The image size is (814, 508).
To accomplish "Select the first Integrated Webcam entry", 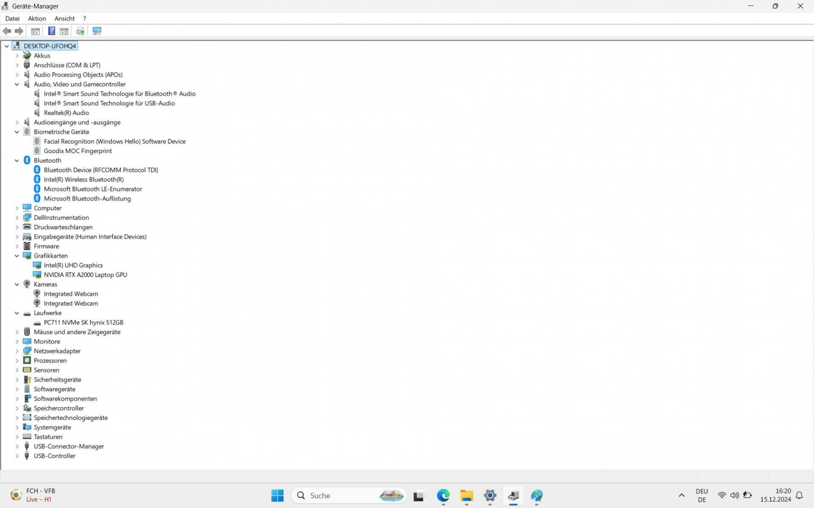I will [x=71, y=294].
